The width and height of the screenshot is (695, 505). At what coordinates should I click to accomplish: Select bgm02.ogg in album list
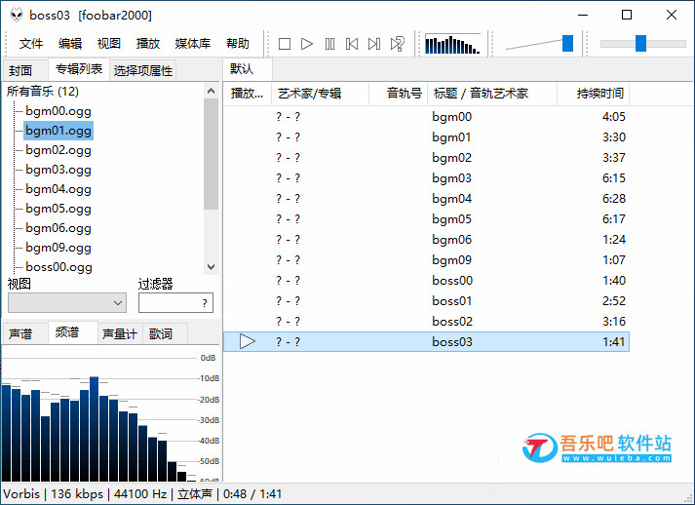(58, 150)
